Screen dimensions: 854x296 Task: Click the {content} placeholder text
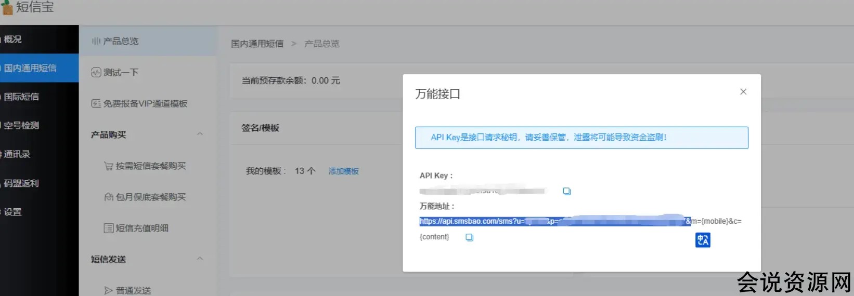[x=434, y=237]
